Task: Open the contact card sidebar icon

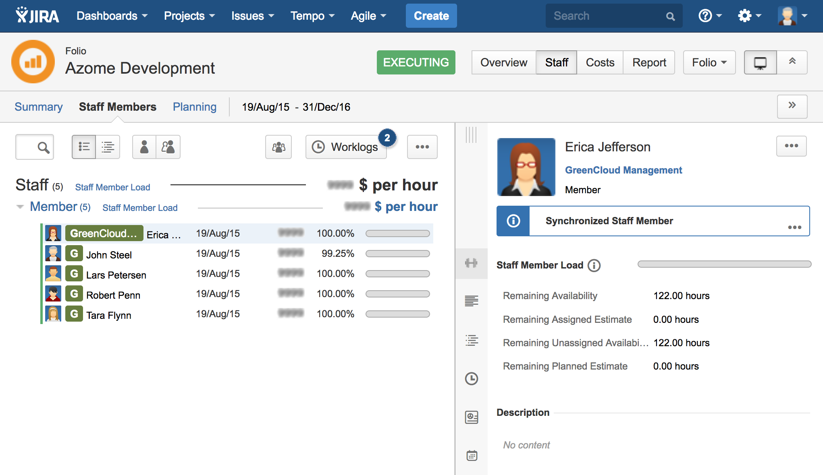Action: click(x=471, y=417)
